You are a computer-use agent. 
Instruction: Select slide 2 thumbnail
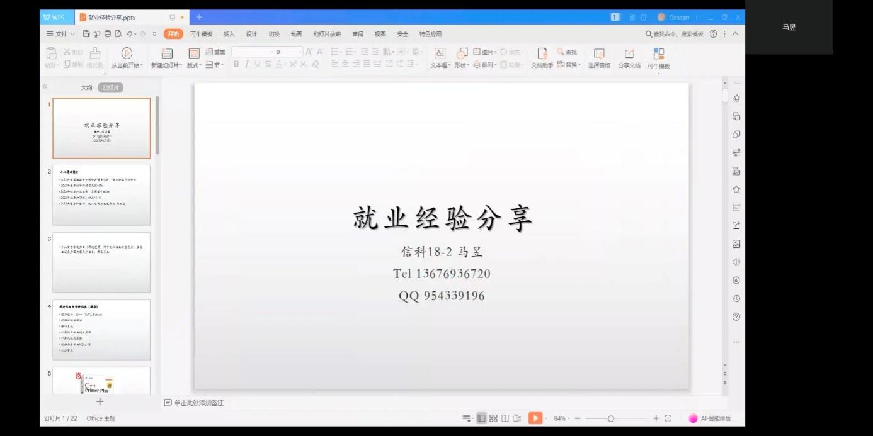click(x=101, y=195)
